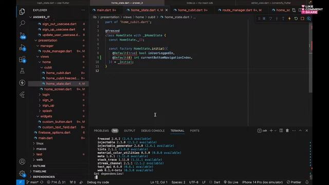Viewport: 329px width, 185px height.
Task: Open the Run and Debug view
Action: tap(22, 48)
